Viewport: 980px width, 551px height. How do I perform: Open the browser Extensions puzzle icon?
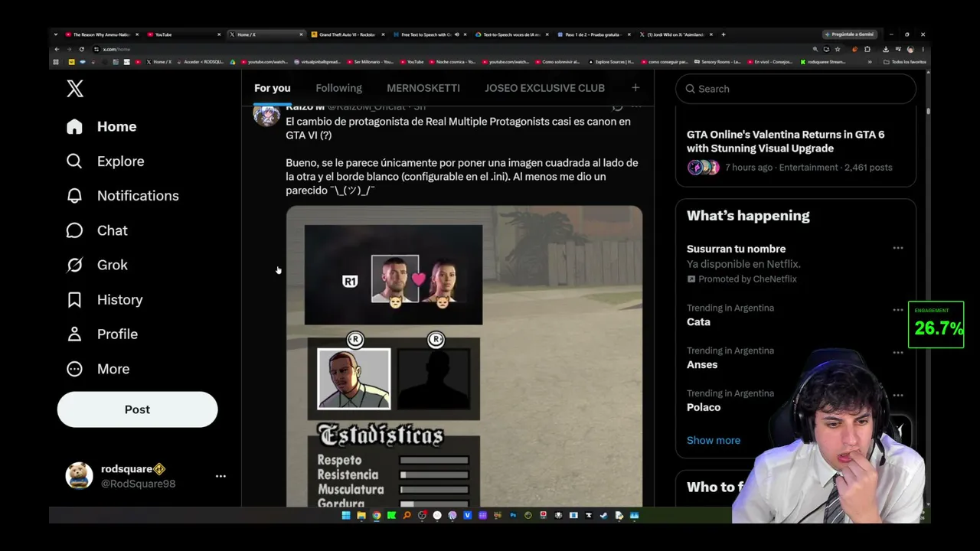(867, 49)
